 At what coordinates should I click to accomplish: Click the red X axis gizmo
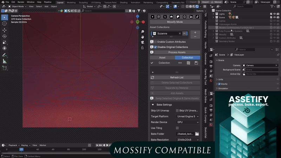click(143, 22)
